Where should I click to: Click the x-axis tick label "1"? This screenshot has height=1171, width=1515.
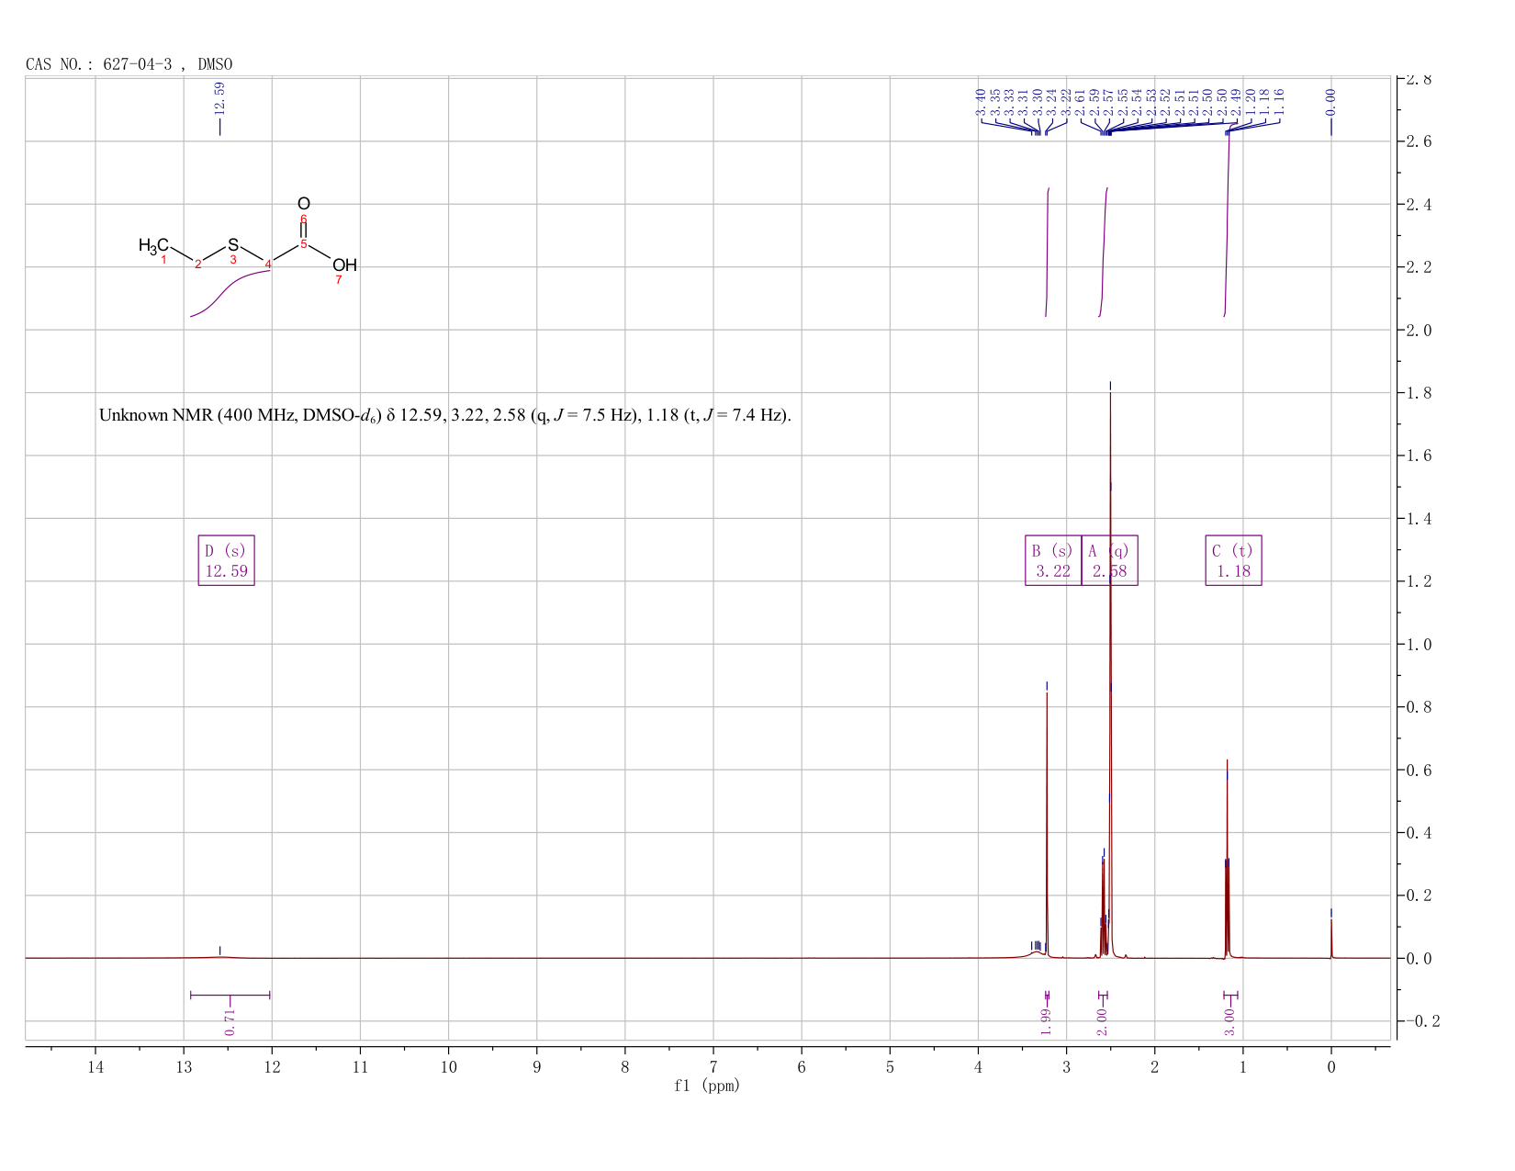coord(1242,1067)
